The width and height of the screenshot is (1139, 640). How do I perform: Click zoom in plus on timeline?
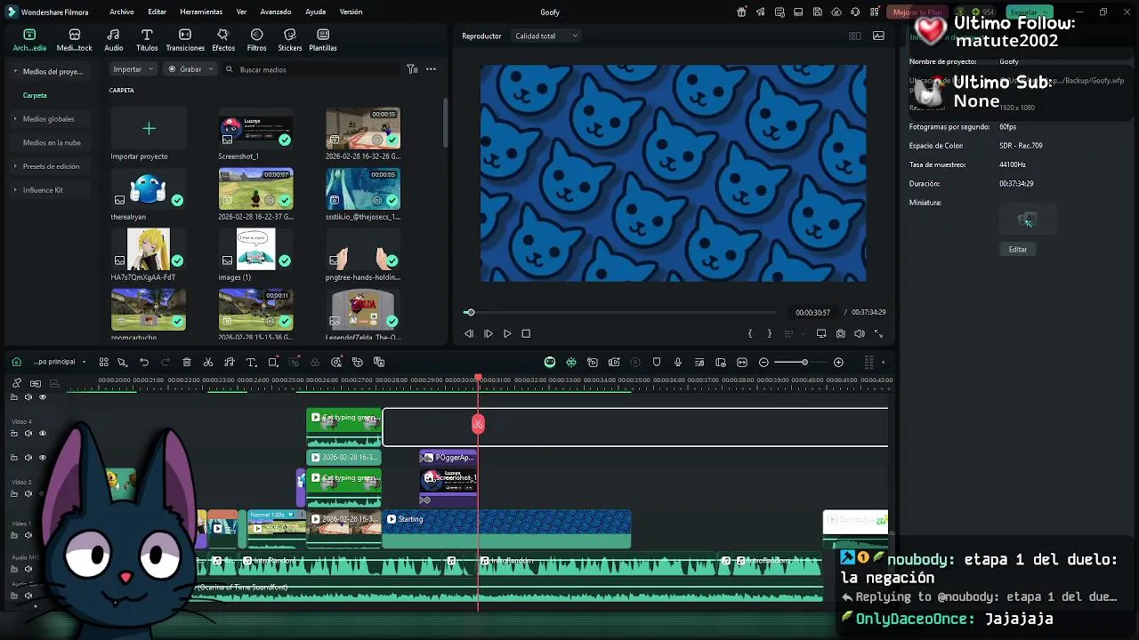pos(838,362)
